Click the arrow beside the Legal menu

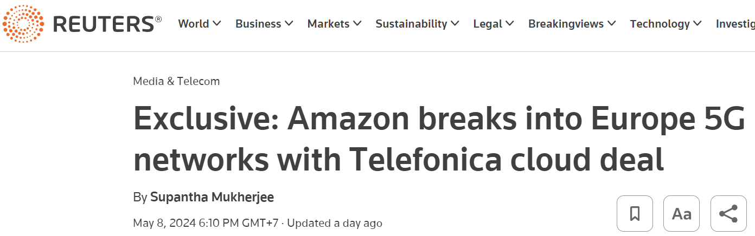pos(510,24)
